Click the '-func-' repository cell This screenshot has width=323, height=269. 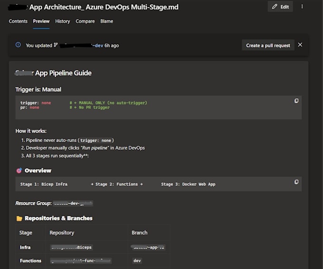click(x=81, y=261)
